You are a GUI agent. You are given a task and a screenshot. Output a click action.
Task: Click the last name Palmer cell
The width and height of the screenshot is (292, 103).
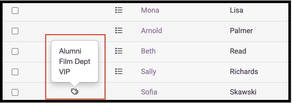241,31
